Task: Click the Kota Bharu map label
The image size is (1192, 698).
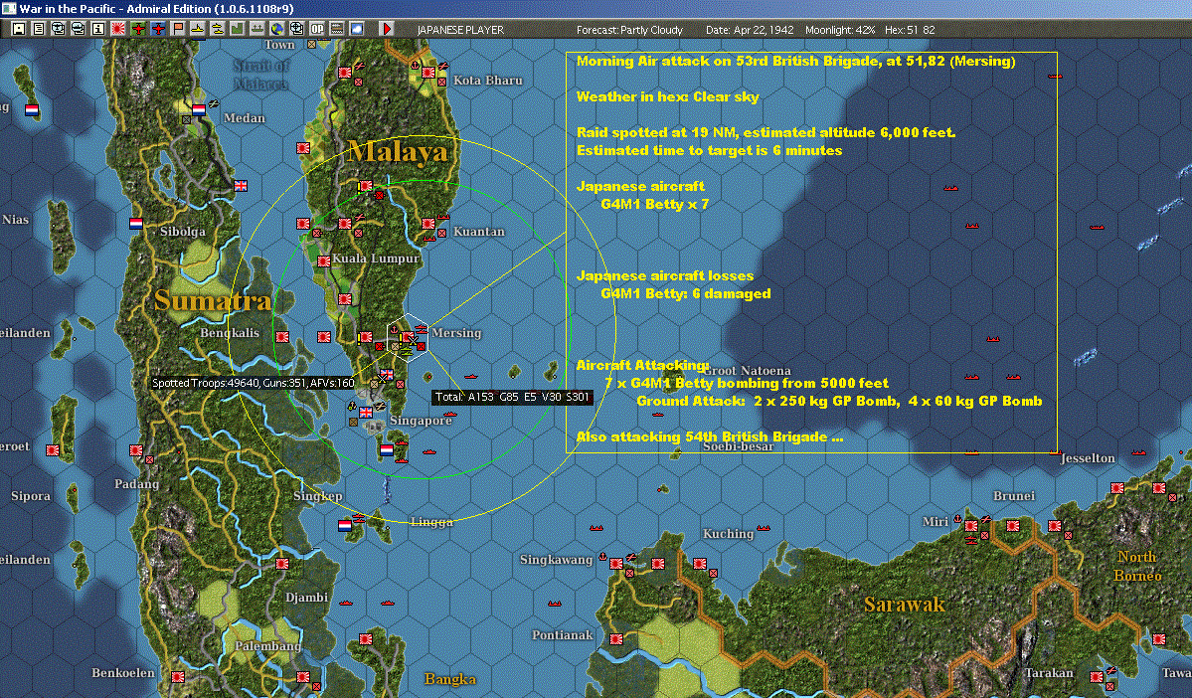Action: (488, 80)
